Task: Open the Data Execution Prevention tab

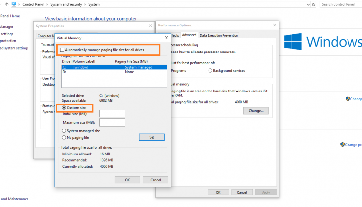Action: (x=219, y=35)
